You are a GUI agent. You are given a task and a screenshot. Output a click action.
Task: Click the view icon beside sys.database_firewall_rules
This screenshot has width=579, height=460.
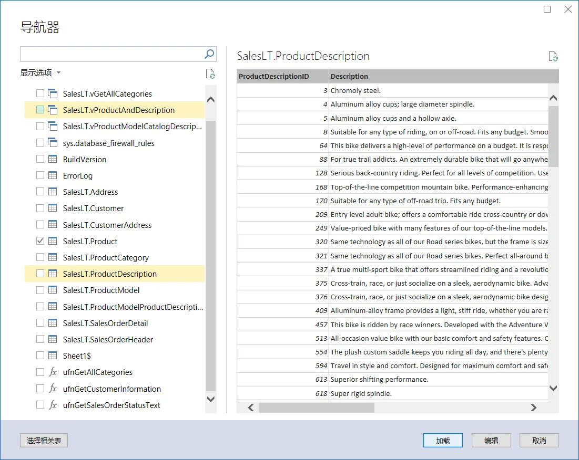[53, 143]
